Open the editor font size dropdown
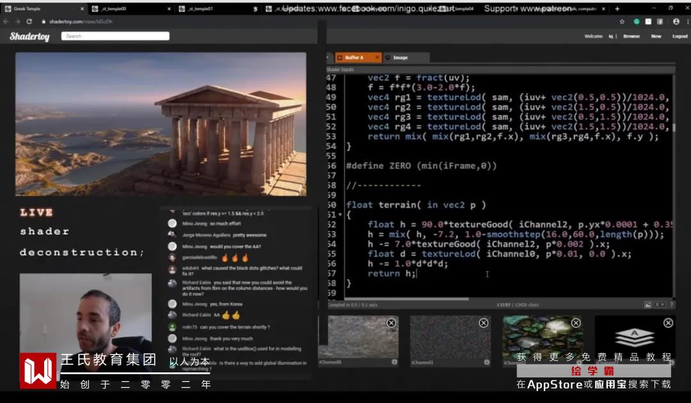Screen dimensions: 691x403 (x=659, y=305)
